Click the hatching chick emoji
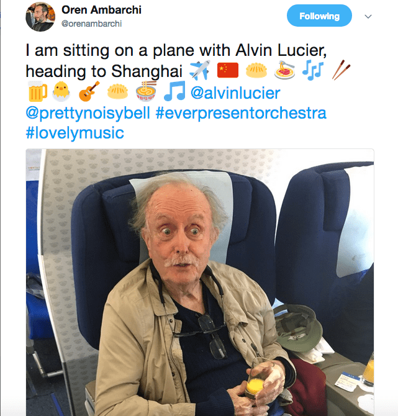Image resolution: width=398 pixels, height=416 pixels. point(61,91)
